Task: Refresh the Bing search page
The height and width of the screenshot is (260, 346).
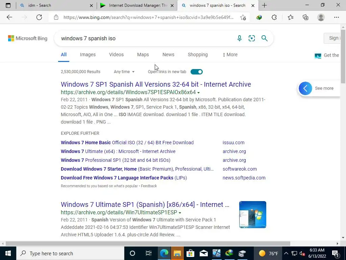Action: 39,17
